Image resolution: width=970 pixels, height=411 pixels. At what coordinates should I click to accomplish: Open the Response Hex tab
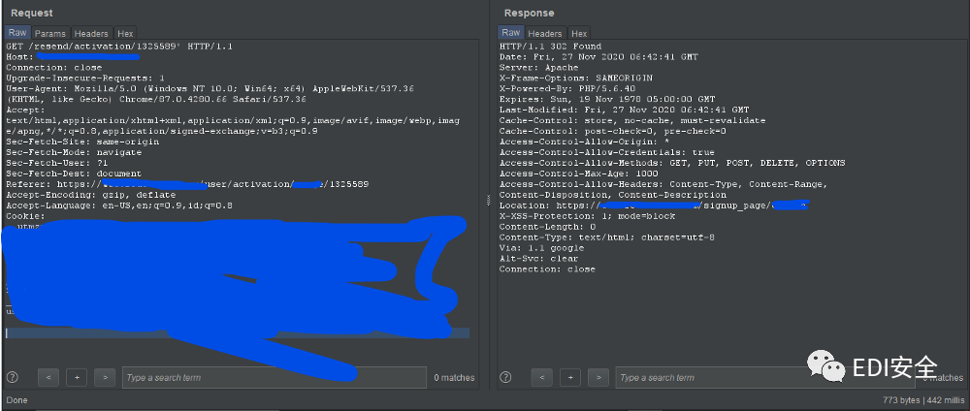(x=579, y=33)
